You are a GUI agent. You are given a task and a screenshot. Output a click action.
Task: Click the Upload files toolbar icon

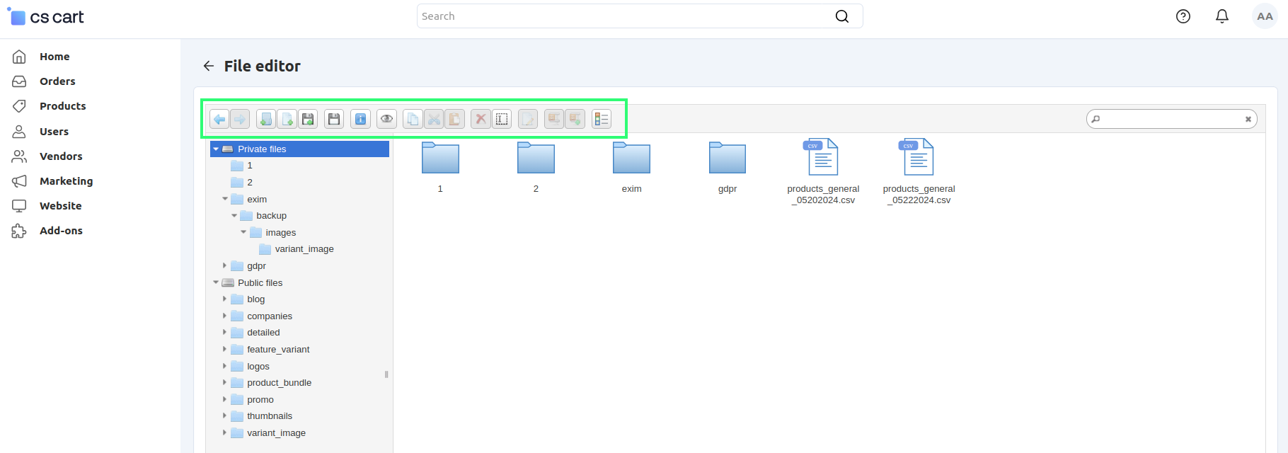pyautogui.click(x=308, y=119)
